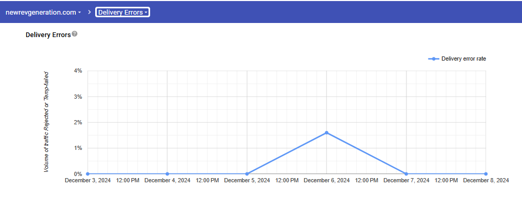This screenshot has width=522, height=211.
Task: Click the peak data point on December 6
Action: click(326, 133)
